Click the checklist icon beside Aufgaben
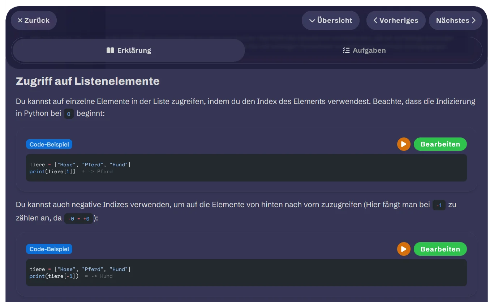The image size is (494, 302). pyautogui.click(x=346, y=51)
